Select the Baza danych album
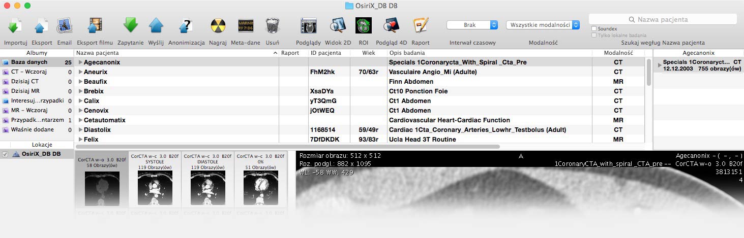 (x=37, y=62)
